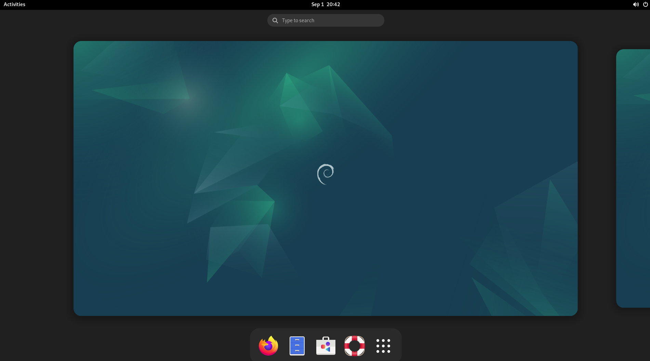Image resolution: width=650 pixels, height=361 pixels.
Task: Focus the Type to search field
Action: coord(326,20)
